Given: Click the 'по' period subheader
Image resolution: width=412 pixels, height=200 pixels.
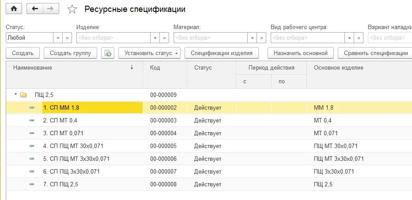Looking at the screenshot, I should (x=289, y=81).
